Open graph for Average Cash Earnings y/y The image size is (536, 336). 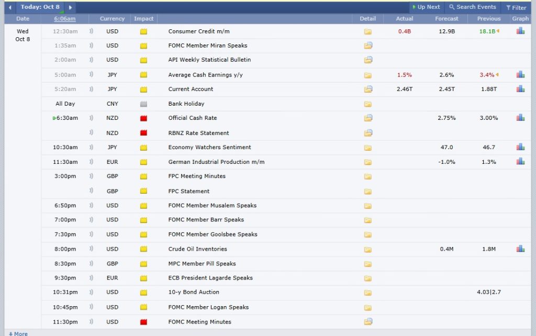click(x=520, y=75)
